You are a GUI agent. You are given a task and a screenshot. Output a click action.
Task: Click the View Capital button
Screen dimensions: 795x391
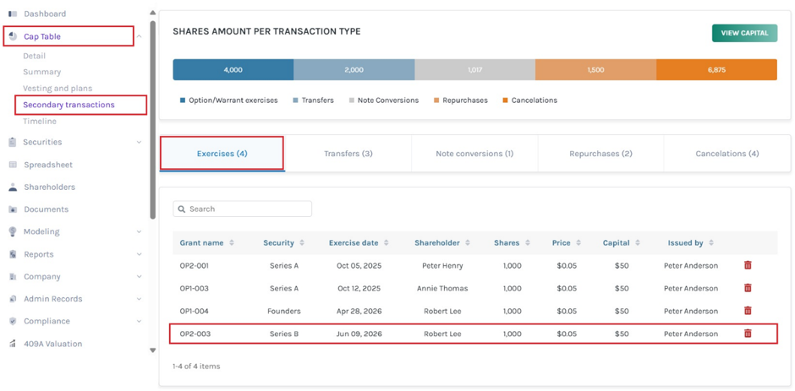click(x=744, y=33)
